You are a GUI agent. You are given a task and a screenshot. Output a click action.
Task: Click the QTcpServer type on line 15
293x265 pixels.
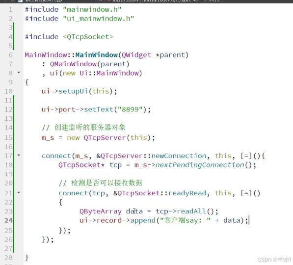pyautogui.click(x=105, y=138)
